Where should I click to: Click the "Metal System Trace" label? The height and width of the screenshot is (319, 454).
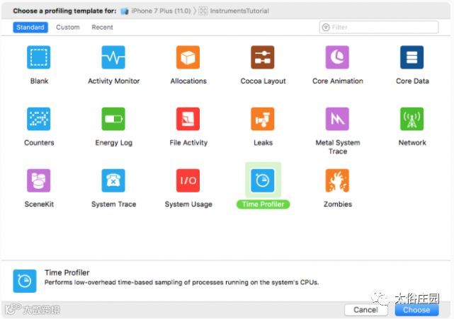click(x=338, y=147)
